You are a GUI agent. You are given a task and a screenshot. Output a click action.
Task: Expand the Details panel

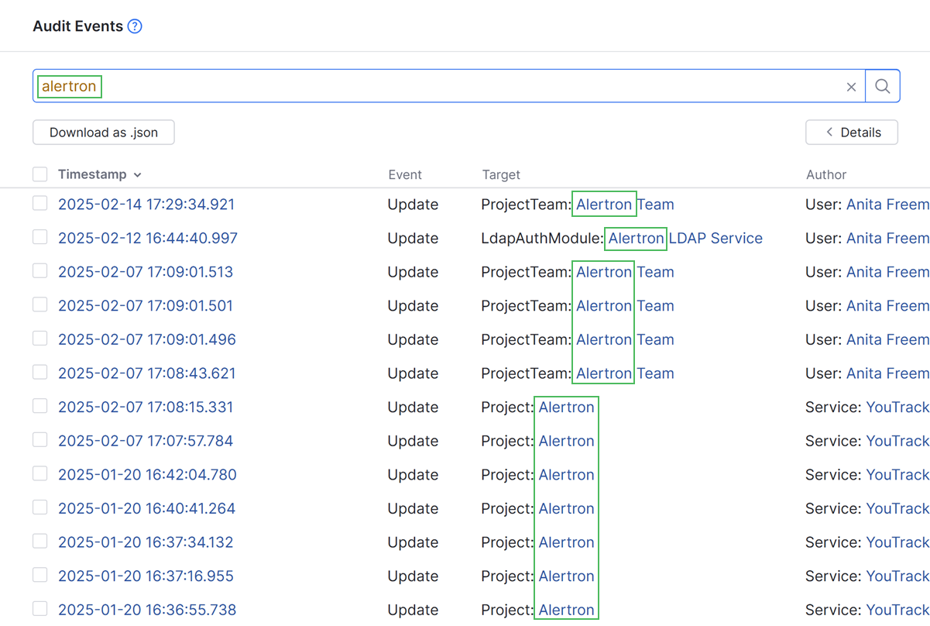[851, 132]
